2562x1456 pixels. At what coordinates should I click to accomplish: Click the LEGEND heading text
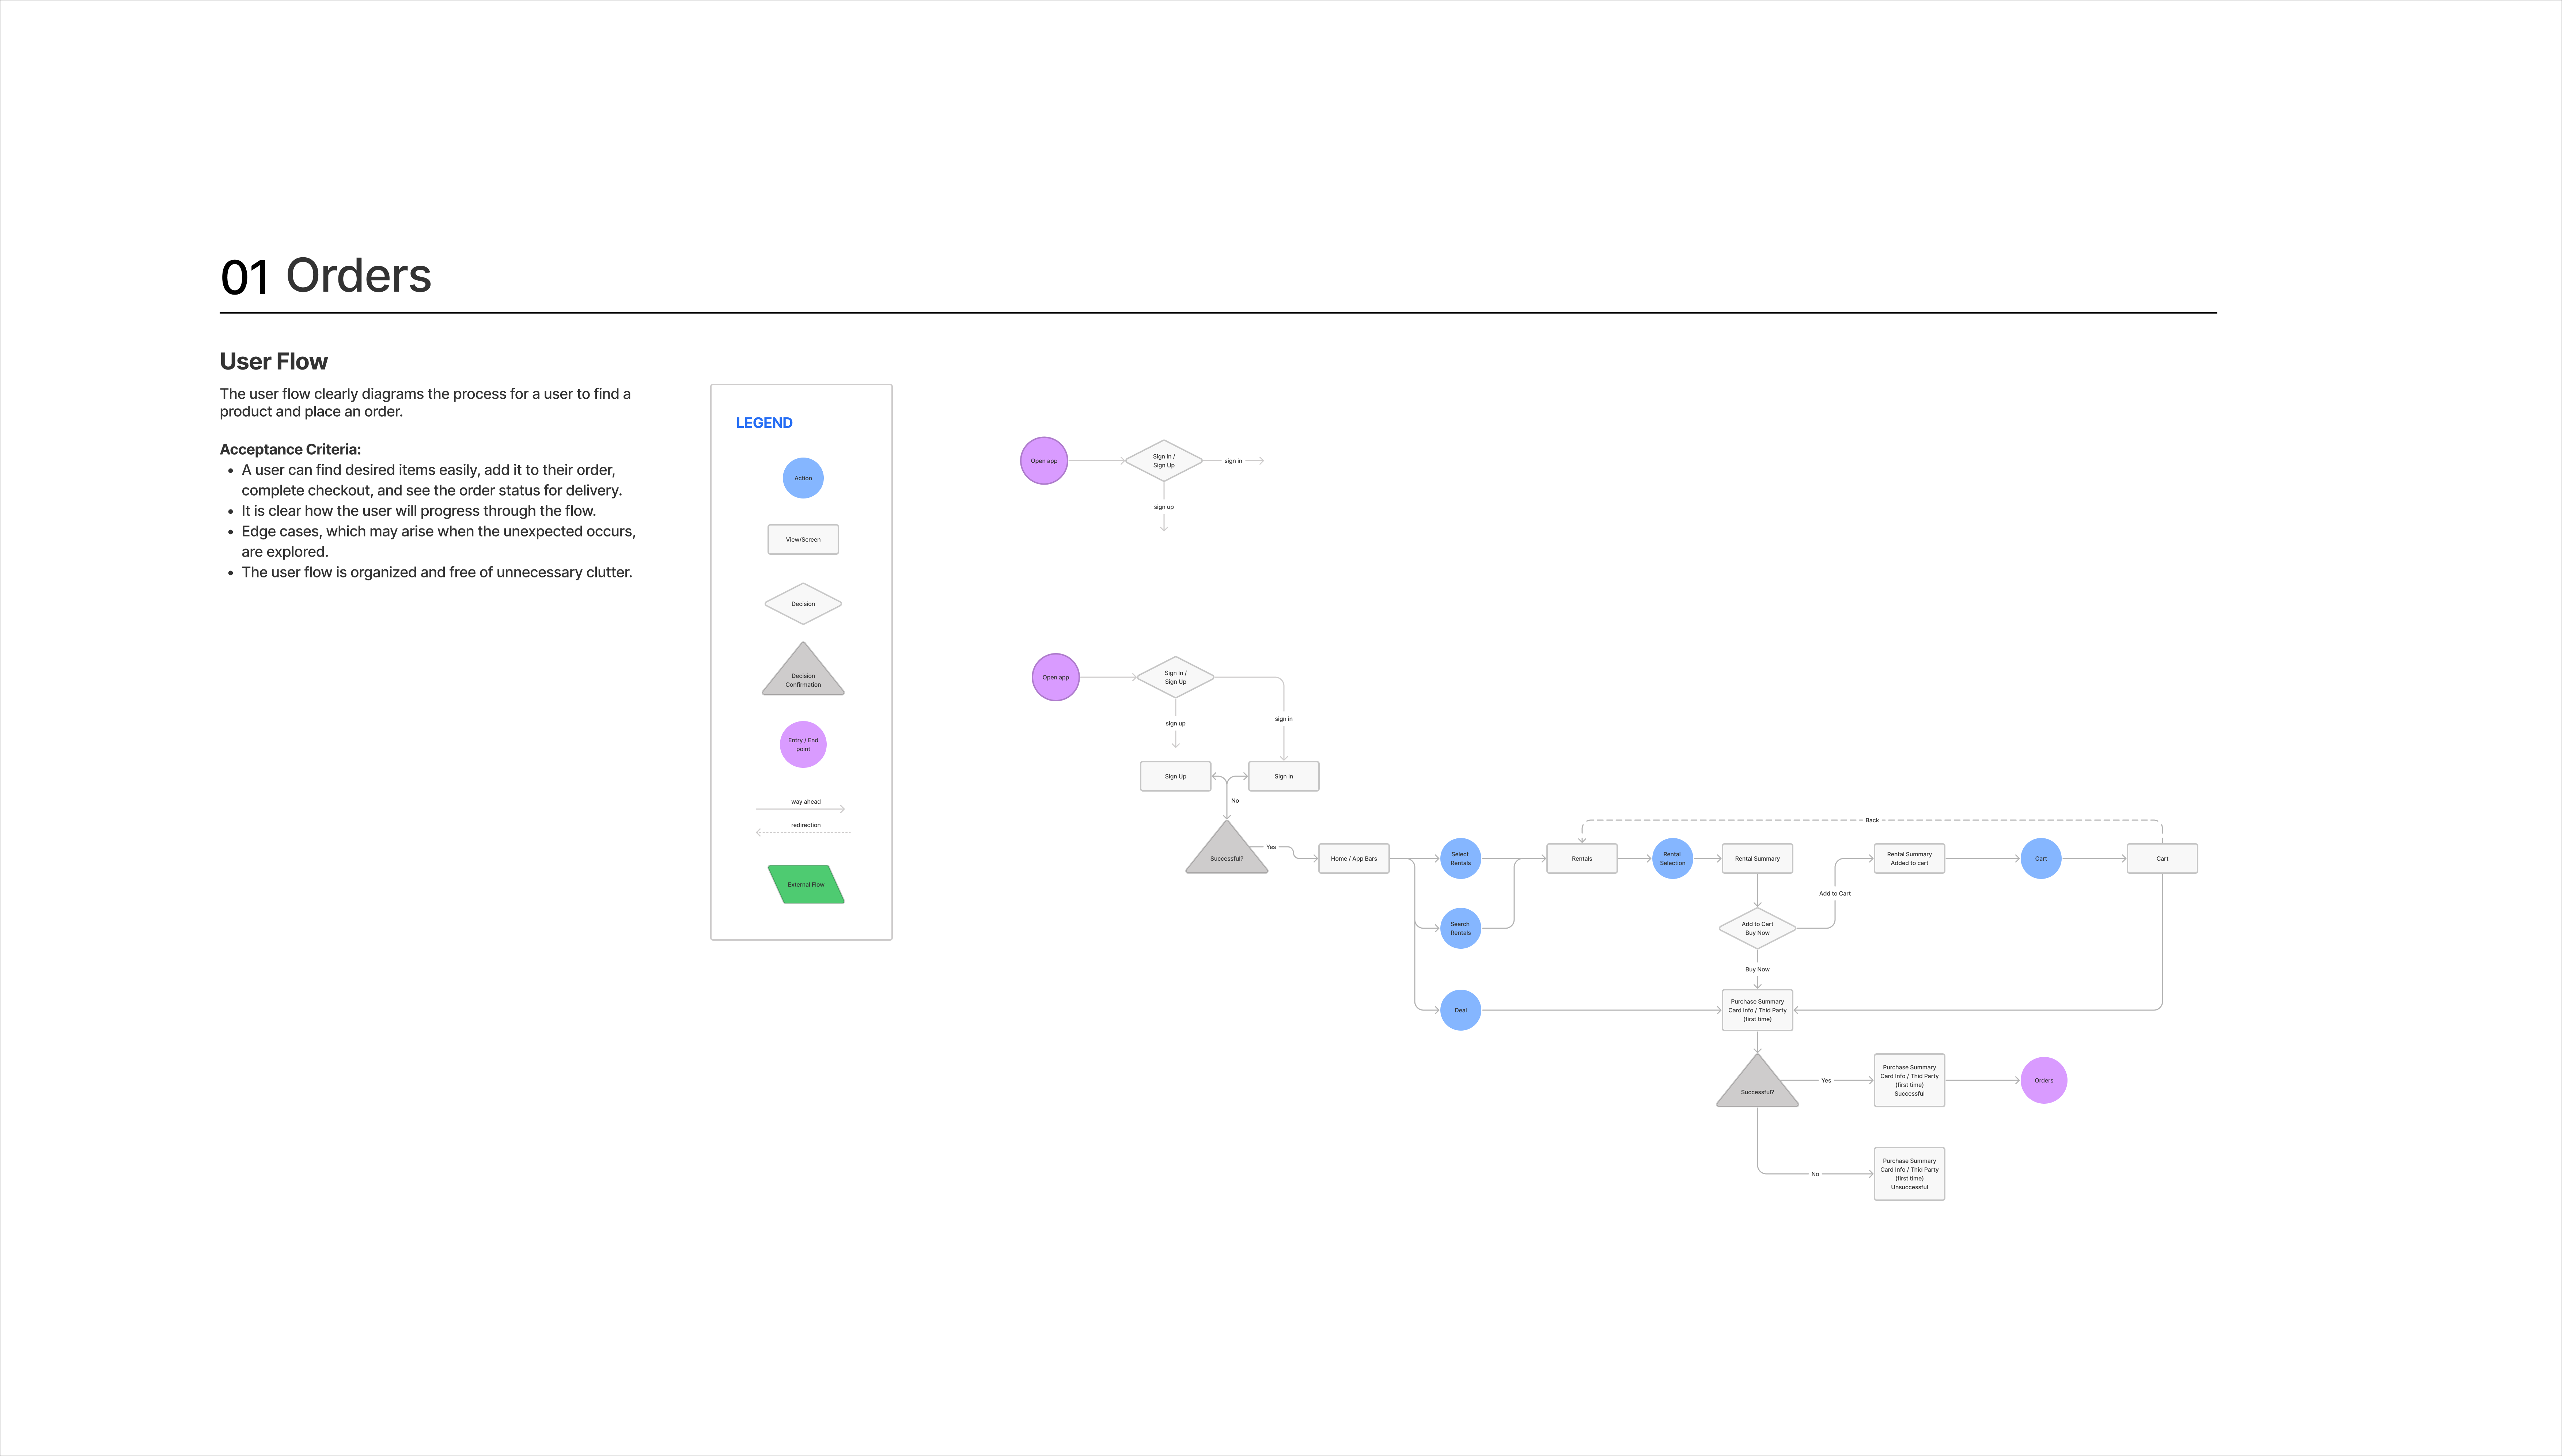point(764,423)
